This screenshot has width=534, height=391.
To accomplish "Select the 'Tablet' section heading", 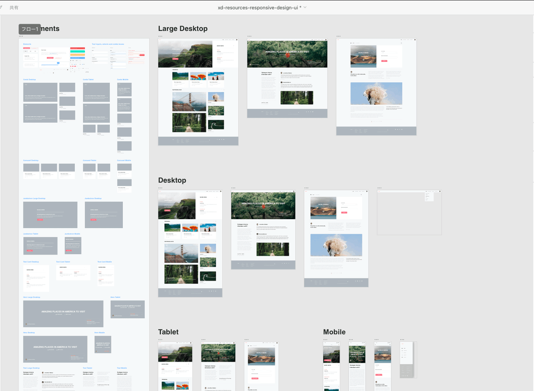I will 168,332.
